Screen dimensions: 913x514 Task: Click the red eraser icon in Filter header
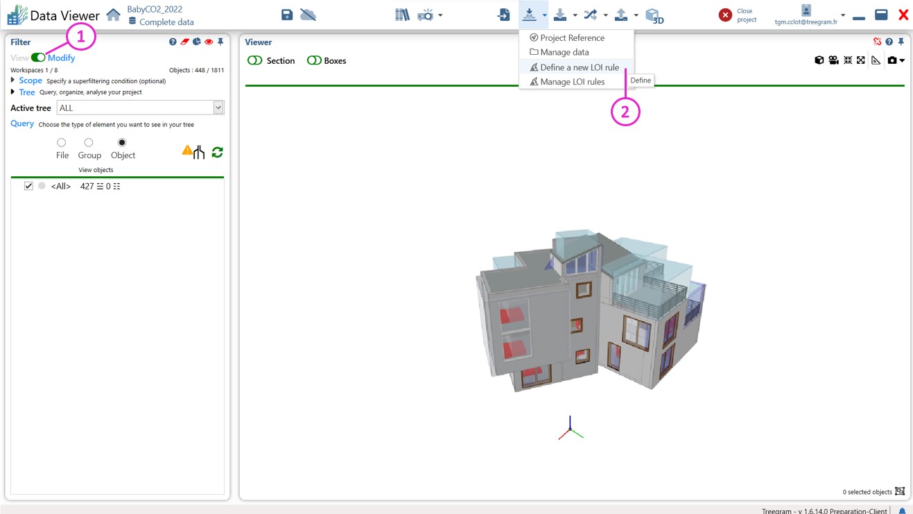coord(184,42)
